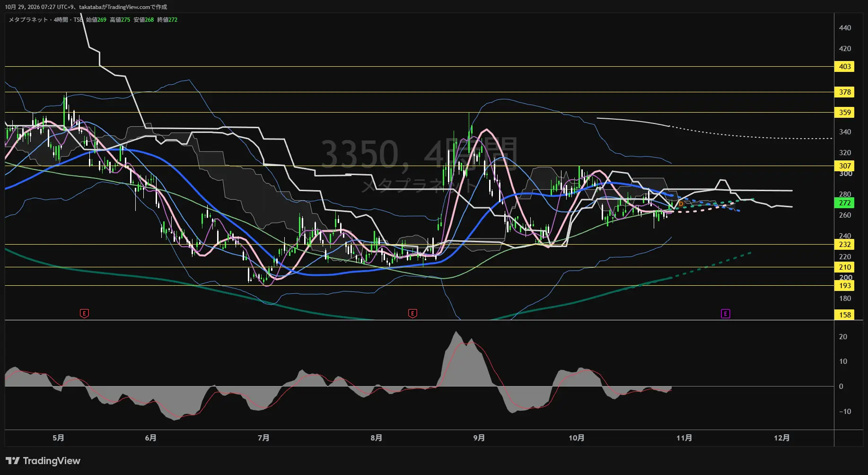Viewport: 868px width, 475px height.
Task: Click the orange dividend D marker
Action: [681, 204]
